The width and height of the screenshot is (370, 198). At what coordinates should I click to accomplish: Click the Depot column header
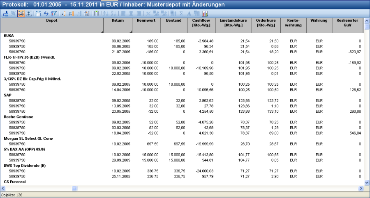click(51, 20)
